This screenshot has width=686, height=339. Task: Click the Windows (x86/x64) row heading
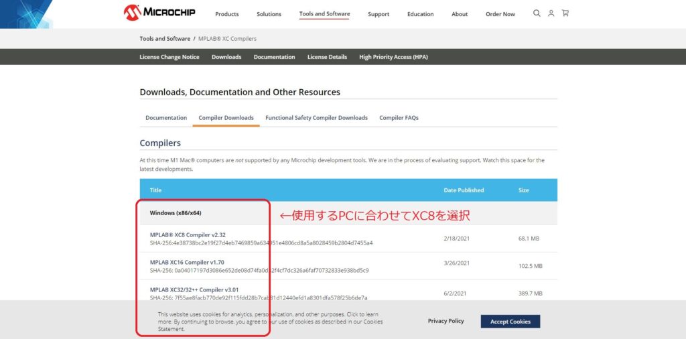[176, 213]
